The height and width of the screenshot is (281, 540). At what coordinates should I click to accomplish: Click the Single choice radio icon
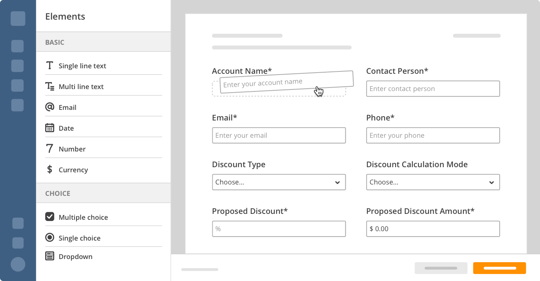[49, 237]
